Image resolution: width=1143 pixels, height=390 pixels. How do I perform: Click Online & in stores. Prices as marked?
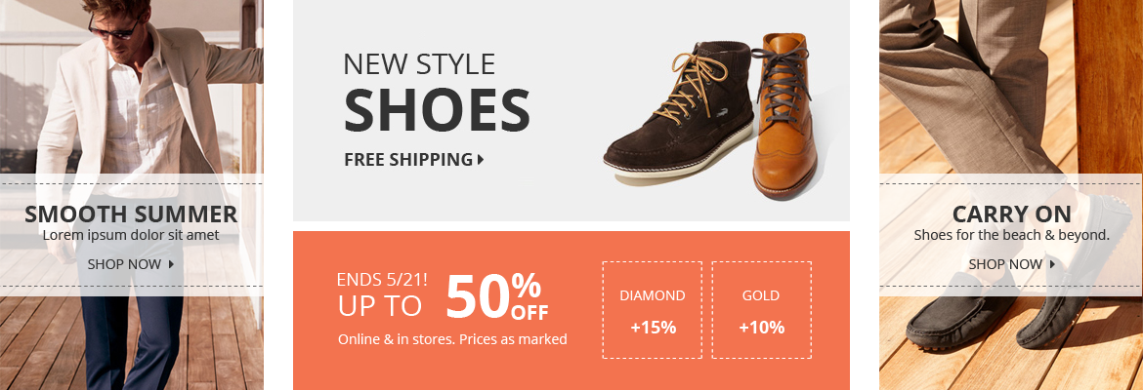tap(452, 339)
